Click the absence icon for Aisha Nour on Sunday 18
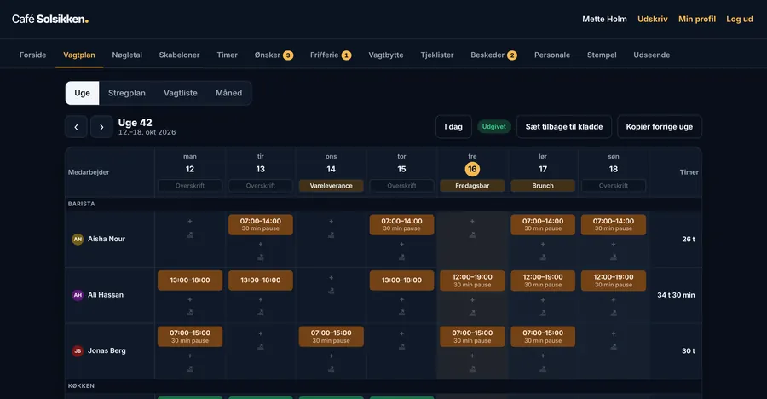The height and width of the screenshot is (399, 767). (x=614, y=257)
